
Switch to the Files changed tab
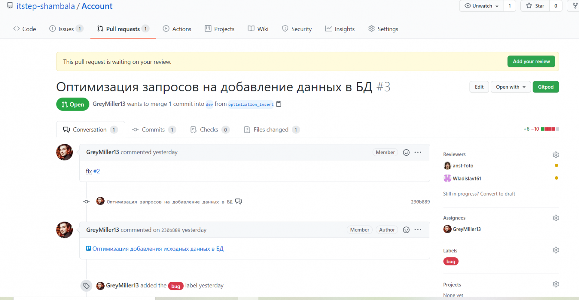point(271,129)
